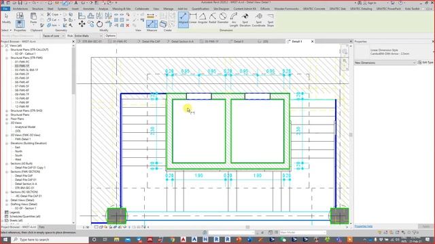Select the Diameter dimension tool
Image resolution: width=435 pixels, height=244 pixels.
click(x=222, y=18)
